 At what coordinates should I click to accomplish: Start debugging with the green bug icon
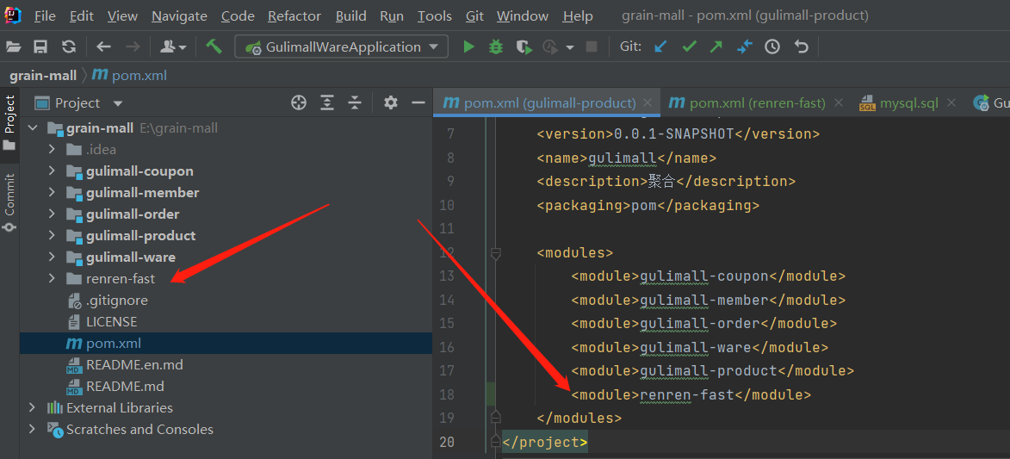[495, 47]
